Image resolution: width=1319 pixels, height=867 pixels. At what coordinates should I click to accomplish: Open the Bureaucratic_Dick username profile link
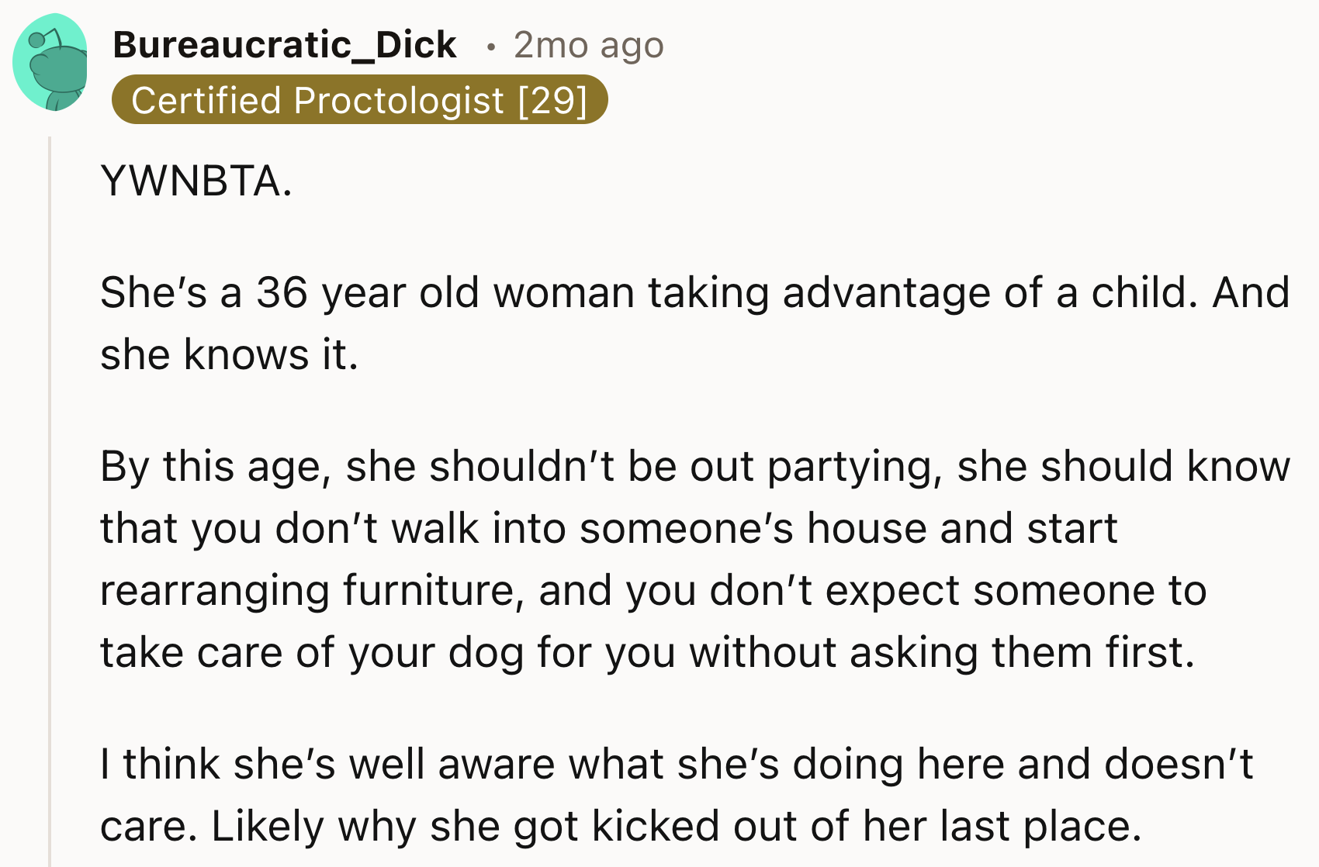pyautogui.click(x=285, y=45)
